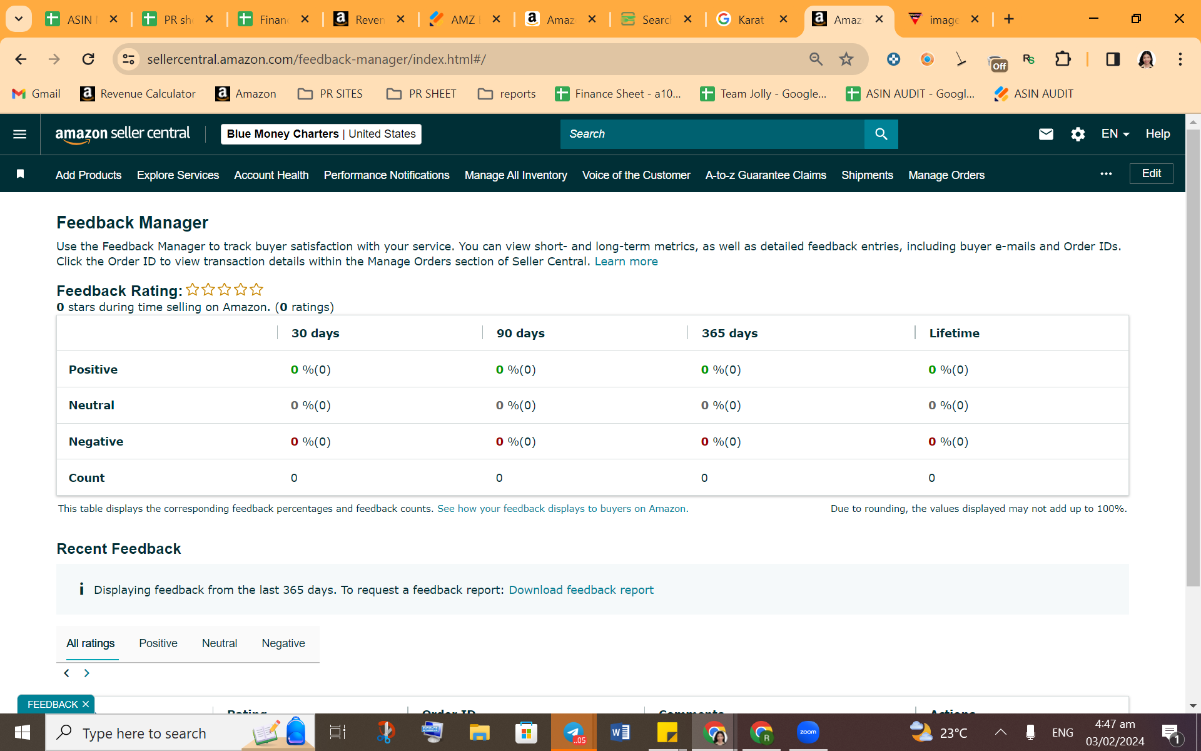Open Account Health in navigation bar
This screenshot has height=751, width=1201.
click(271, 175)
